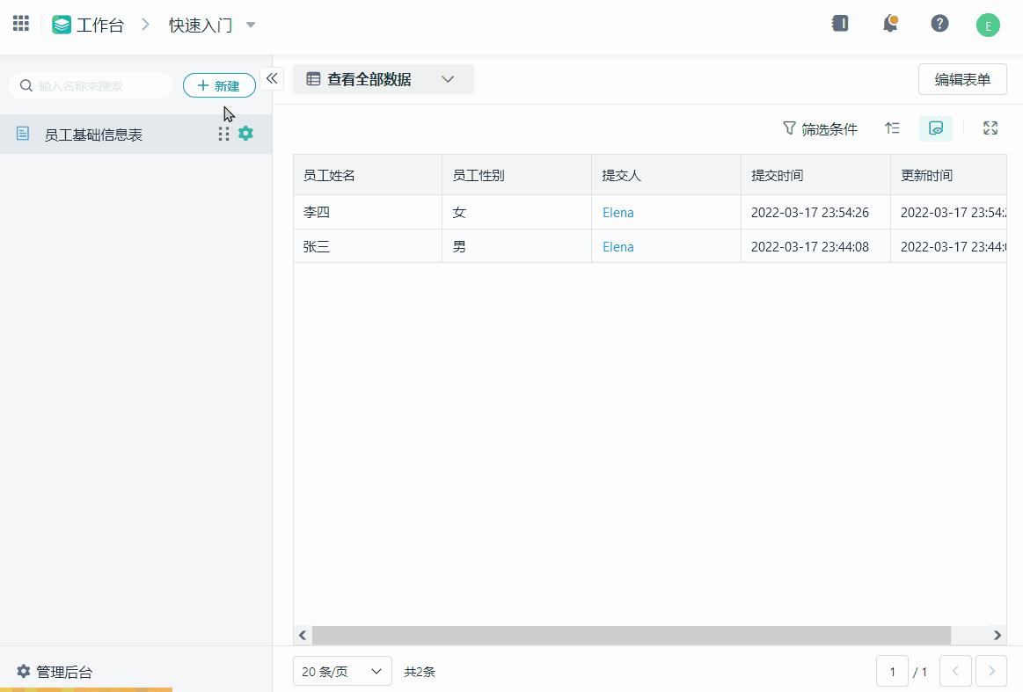This screenshot has width=1023, height=692.
Task: Click the 编辑表单 button
Action: [962, 79]
